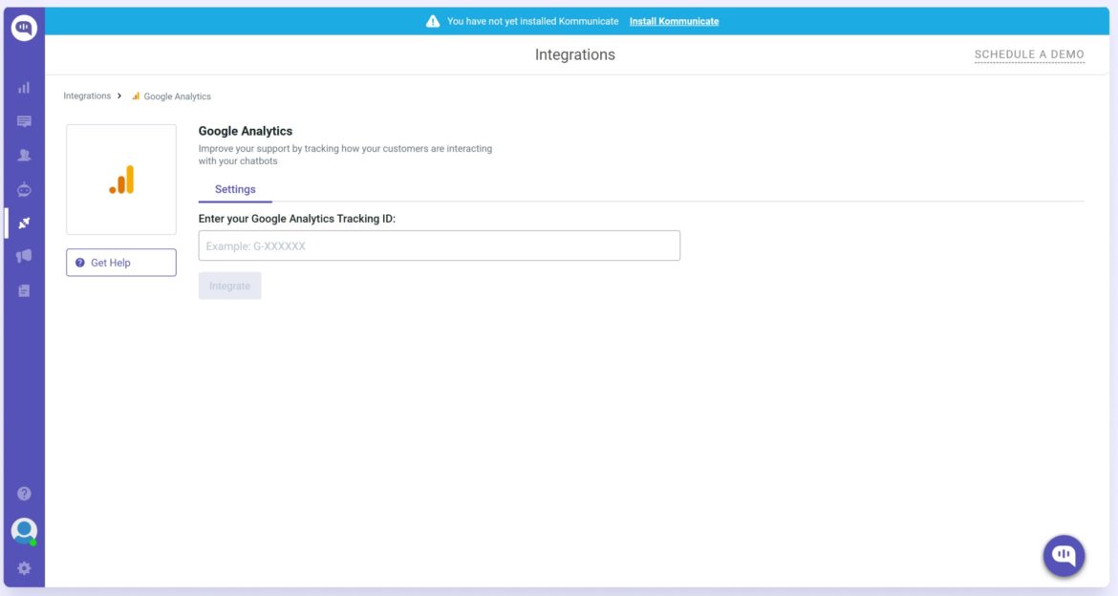The width and height of the screenshot is (1118, 596).
Task: Click the Integrations page title
Action: click(x=574, y=54)
